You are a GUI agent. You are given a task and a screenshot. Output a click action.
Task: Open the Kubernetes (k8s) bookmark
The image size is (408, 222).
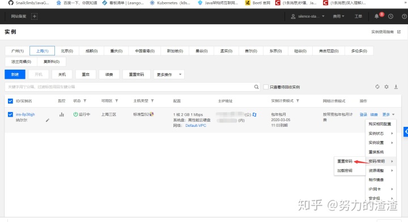170,3
